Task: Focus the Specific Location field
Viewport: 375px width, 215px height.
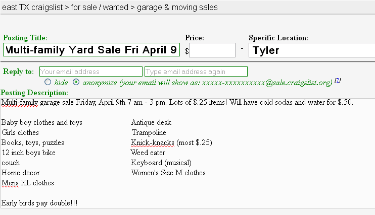Action: click(x=312, y=50)
